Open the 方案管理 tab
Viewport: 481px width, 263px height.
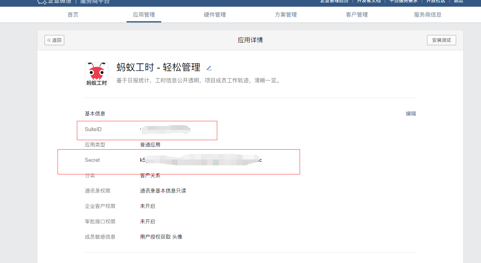[x=286, y=15]
